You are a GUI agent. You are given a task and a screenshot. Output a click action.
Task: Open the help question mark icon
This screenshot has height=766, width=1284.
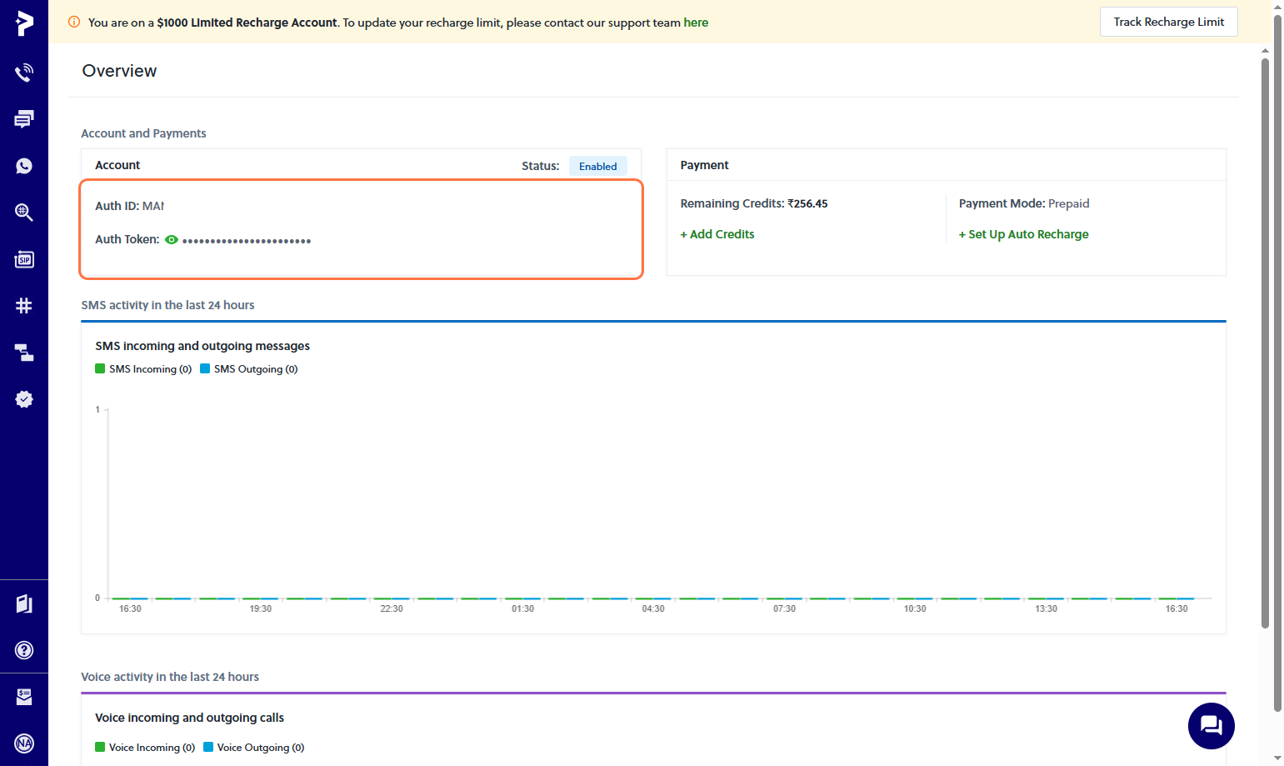[x=24, y=650]
